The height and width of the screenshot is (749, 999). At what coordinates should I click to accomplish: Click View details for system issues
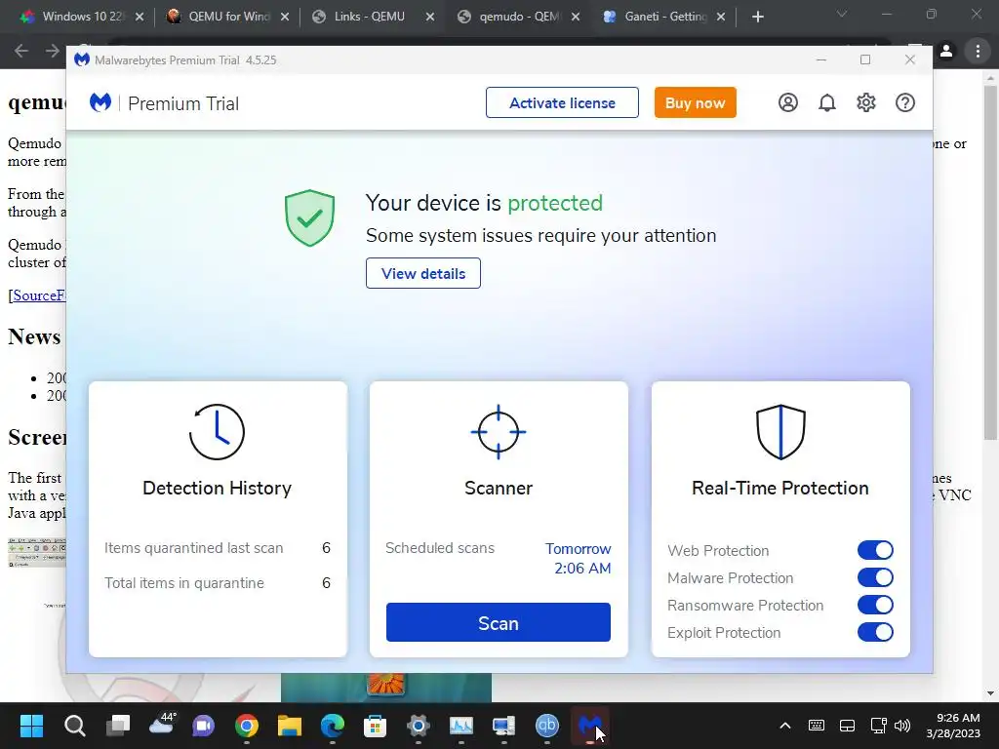click(423, 273)
